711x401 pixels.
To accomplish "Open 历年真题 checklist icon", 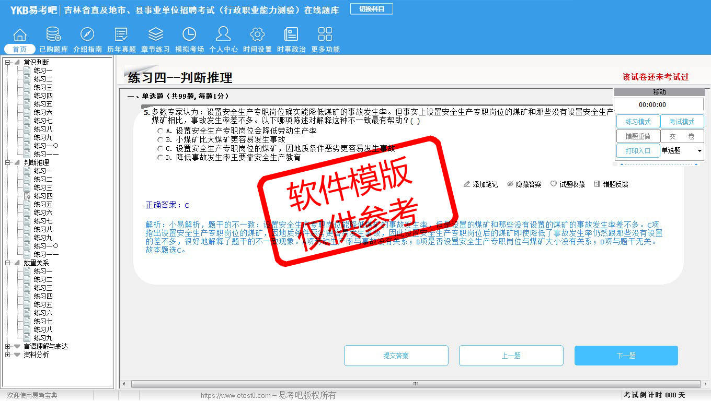I will click(121, 35).
